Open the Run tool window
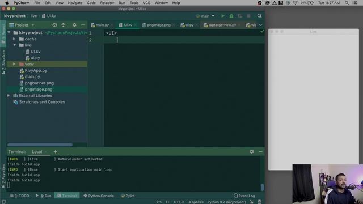This screenshot has width=363, height=204. (44, 195)
